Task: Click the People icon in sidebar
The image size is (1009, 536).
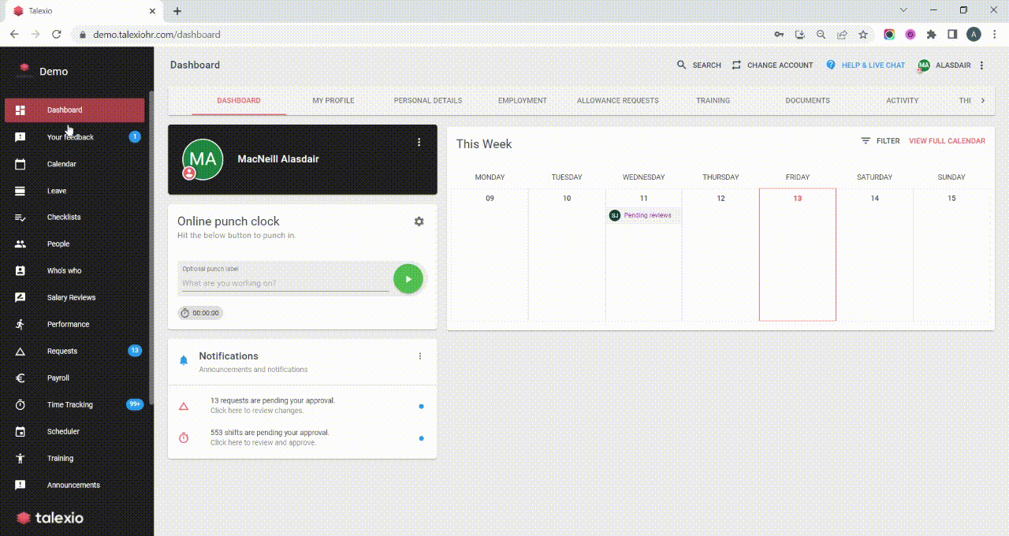Action: coord(20,244)
